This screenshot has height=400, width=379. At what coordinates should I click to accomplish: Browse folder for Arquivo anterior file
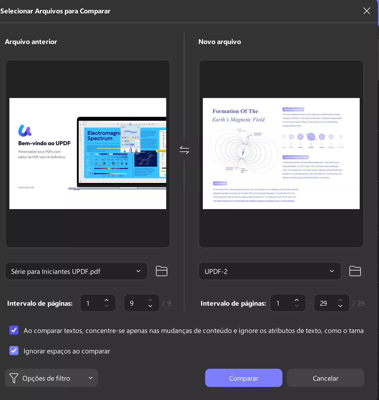pos(162,271)
